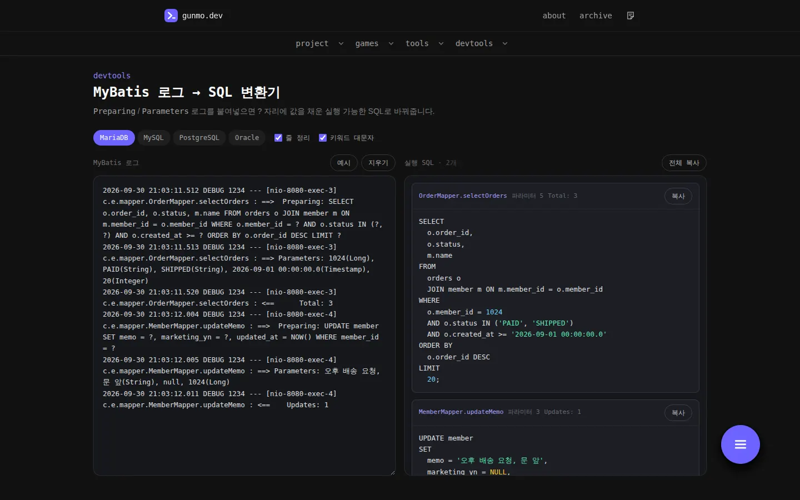
Task: Open the notes icon beside archive
Action: (x=630, y=16)
